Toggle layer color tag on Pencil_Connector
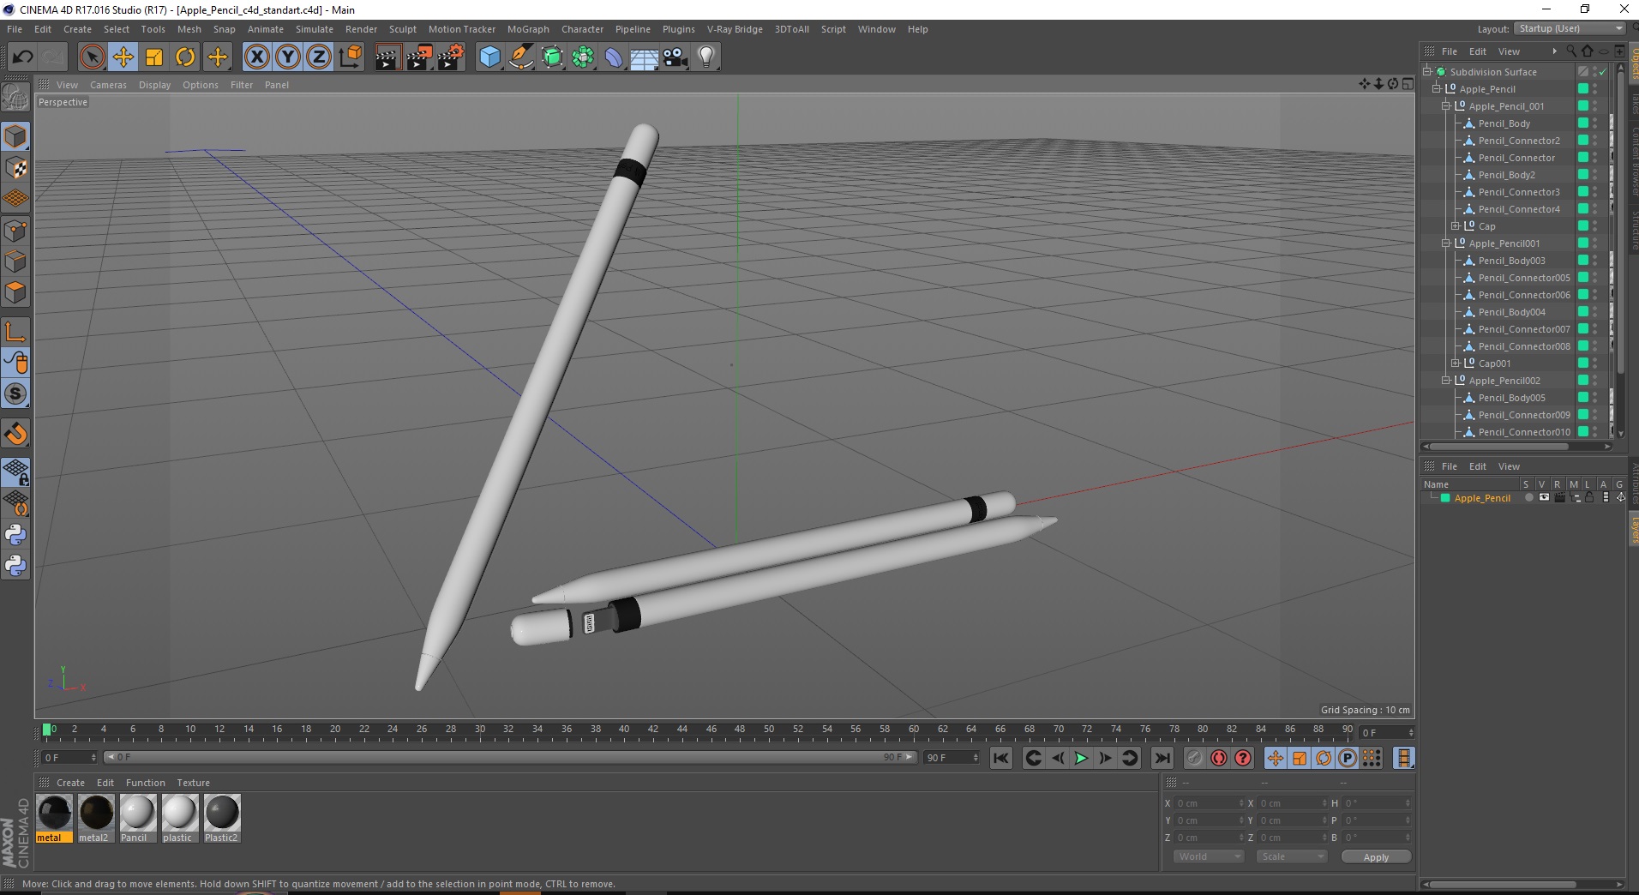Viewport: 1639px width, 895px height. coord(1583,158)
